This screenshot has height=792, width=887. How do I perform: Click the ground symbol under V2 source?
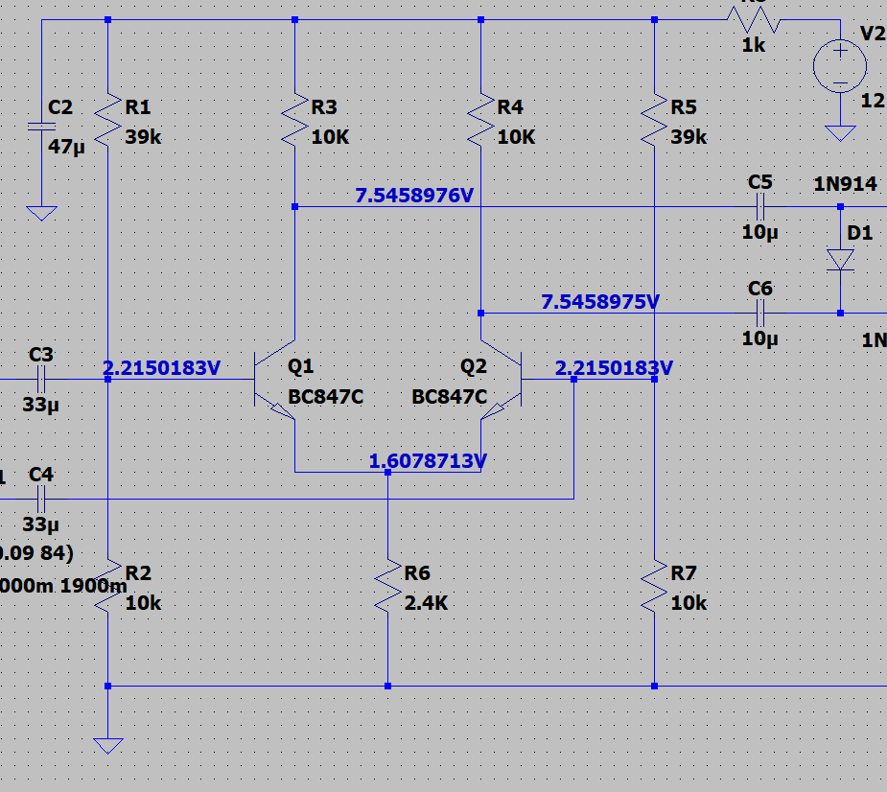[840, 133]
